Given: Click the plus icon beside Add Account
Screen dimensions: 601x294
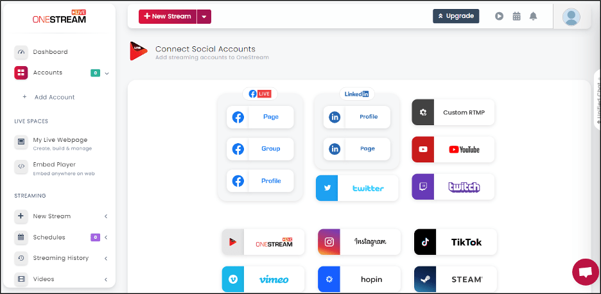Looking at the screenshot, I should [24, 97].
